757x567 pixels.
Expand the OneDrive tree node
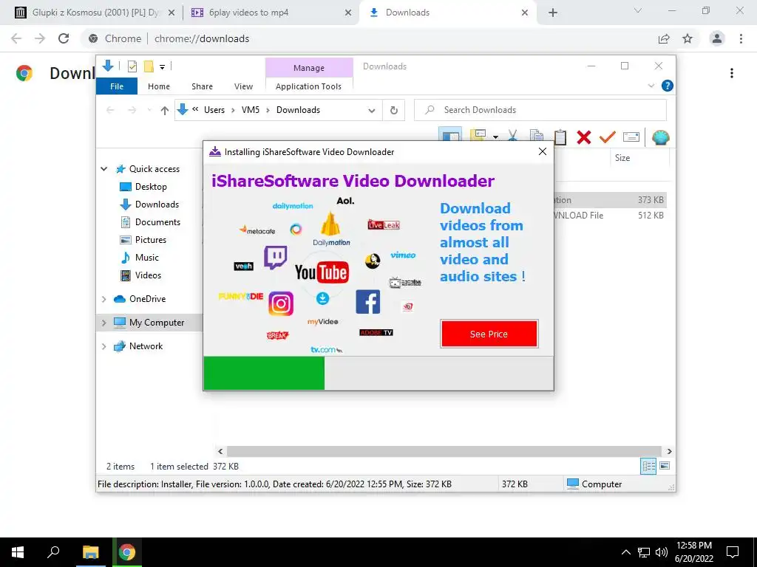[103, 299]
